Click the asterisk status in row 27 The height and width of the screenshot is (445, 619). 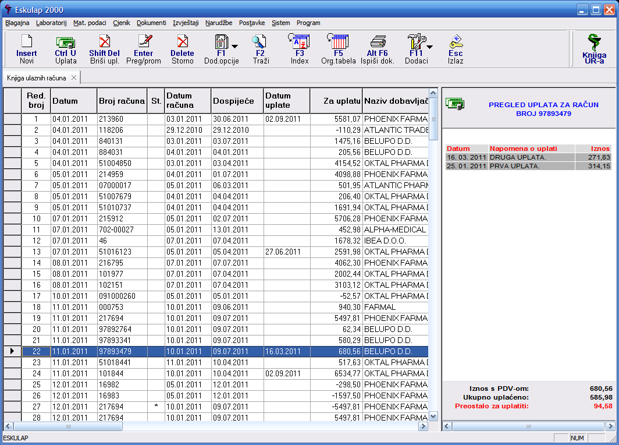click(x=156, y=407)
